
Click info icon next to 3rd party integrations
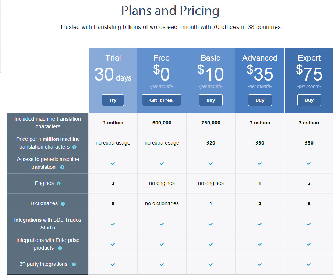click(x=74, y=264)
